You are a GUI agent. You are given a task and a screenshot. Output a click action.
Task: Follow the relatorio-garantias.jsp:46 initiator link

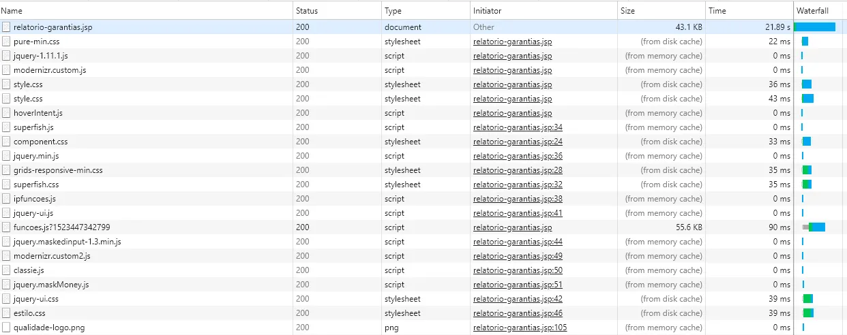click(518, 313)
